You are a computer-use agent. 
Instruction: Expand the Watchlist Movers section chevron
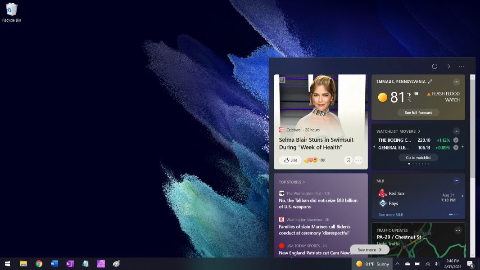click(x=419, y=131)
